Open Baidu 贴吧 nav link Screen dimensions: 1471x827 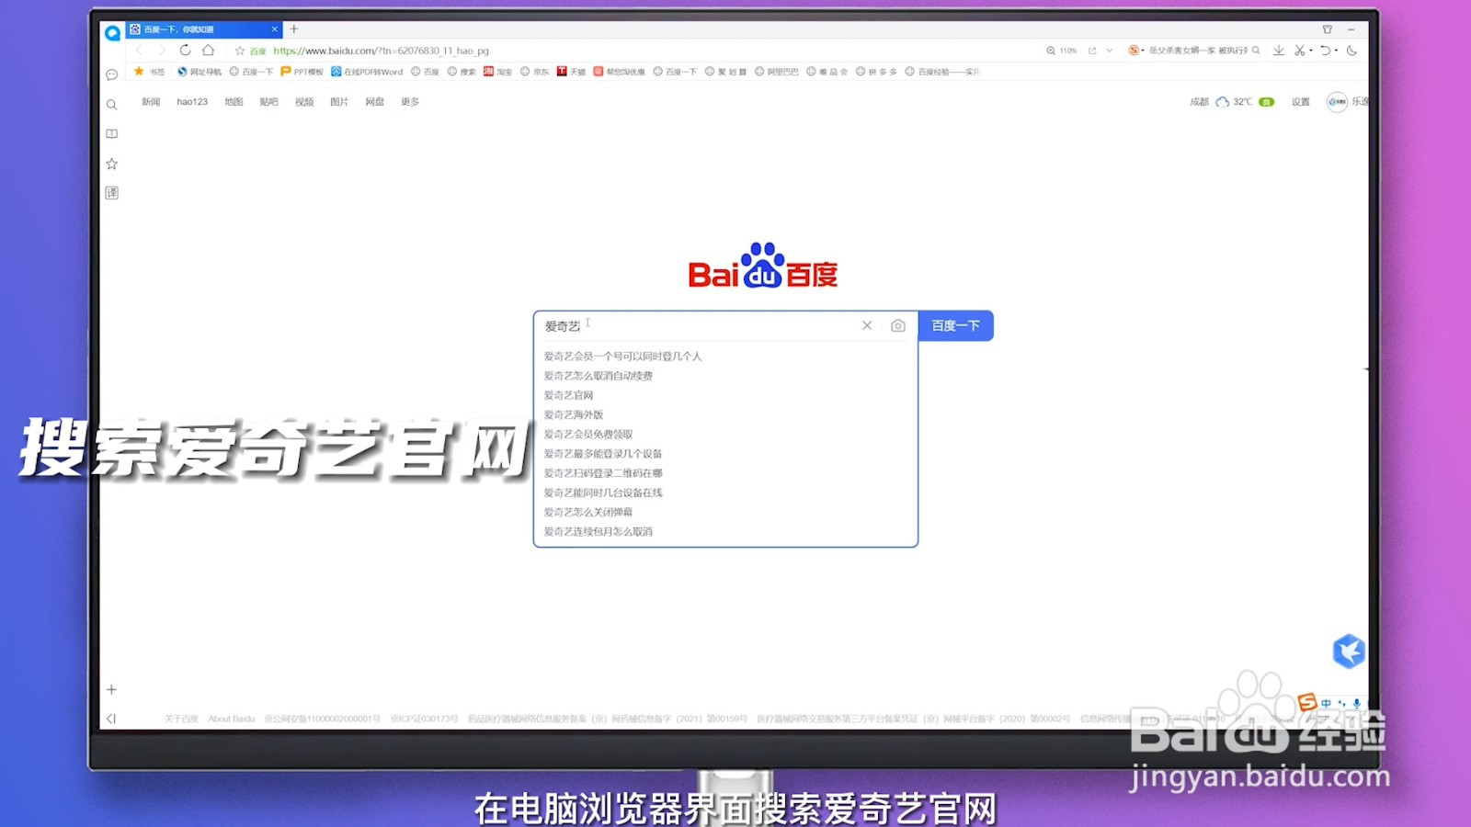click(268, 102)
